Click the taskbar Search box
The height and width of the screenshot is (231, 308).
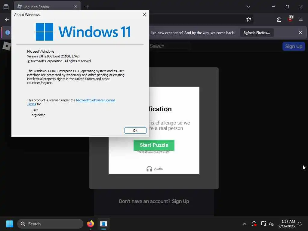point(50,224)
